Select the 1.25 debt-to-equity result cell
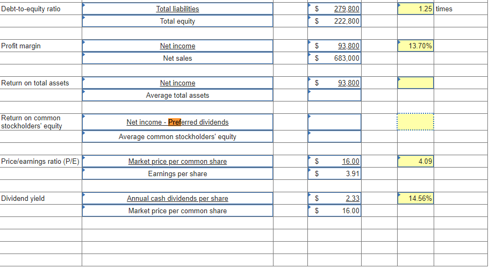 pos(415,9)
